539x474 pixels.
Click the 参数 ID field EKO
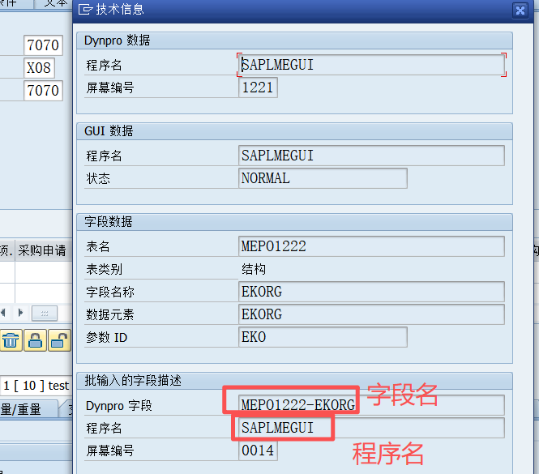coord(323,337)
